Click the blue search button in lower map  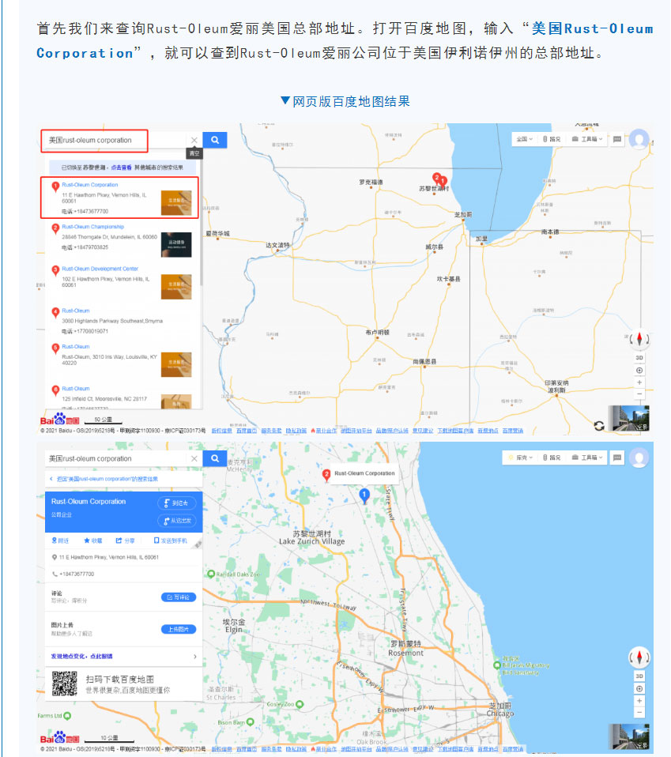[x=215, y=458]
